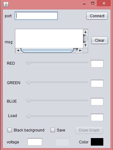This screenshot has height=150, width=113.
Task: Click the msg horizontal scrollbar right arrow
Action: [x=80, y=51]
